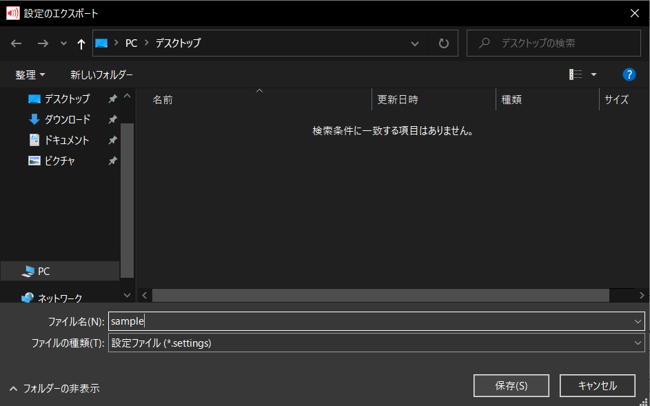Click the デスクトップ breadcrumb in address bar
This screenshot has height=406, width=650.
tap(179, 43)
